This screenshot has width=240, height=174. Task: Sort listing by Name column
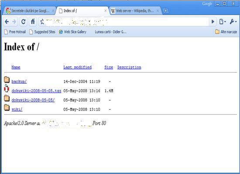click(16, 67)
